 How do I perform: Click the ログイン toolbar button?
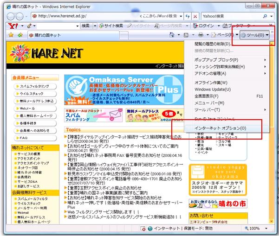(204, 26)
